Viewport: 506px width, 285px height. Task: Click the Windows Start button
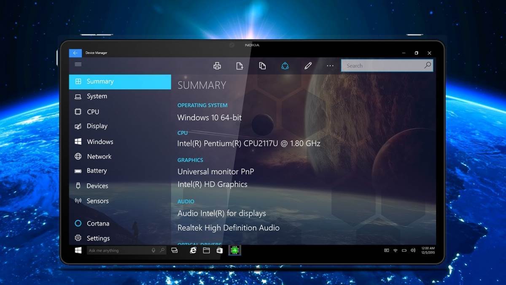[78, 250]
